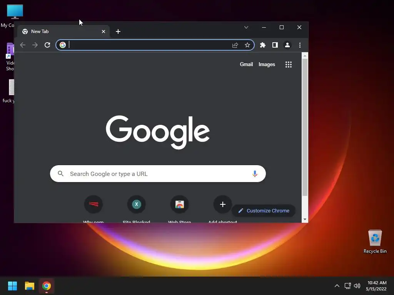Click the page's vertical scrollbar thumb

(x=305, y=128)
